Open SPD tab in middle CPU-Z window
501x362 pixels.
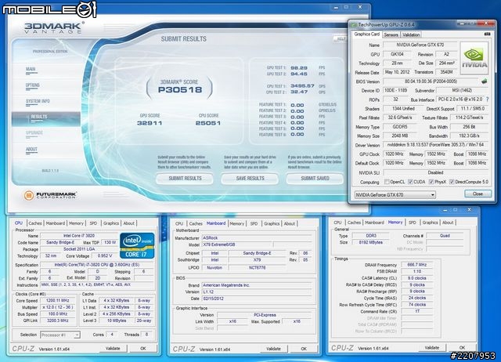(x=254, y=223)
